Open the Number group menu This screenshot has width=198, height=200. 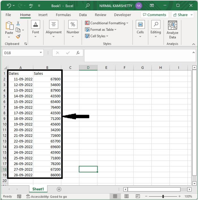[x=73, y=29]
